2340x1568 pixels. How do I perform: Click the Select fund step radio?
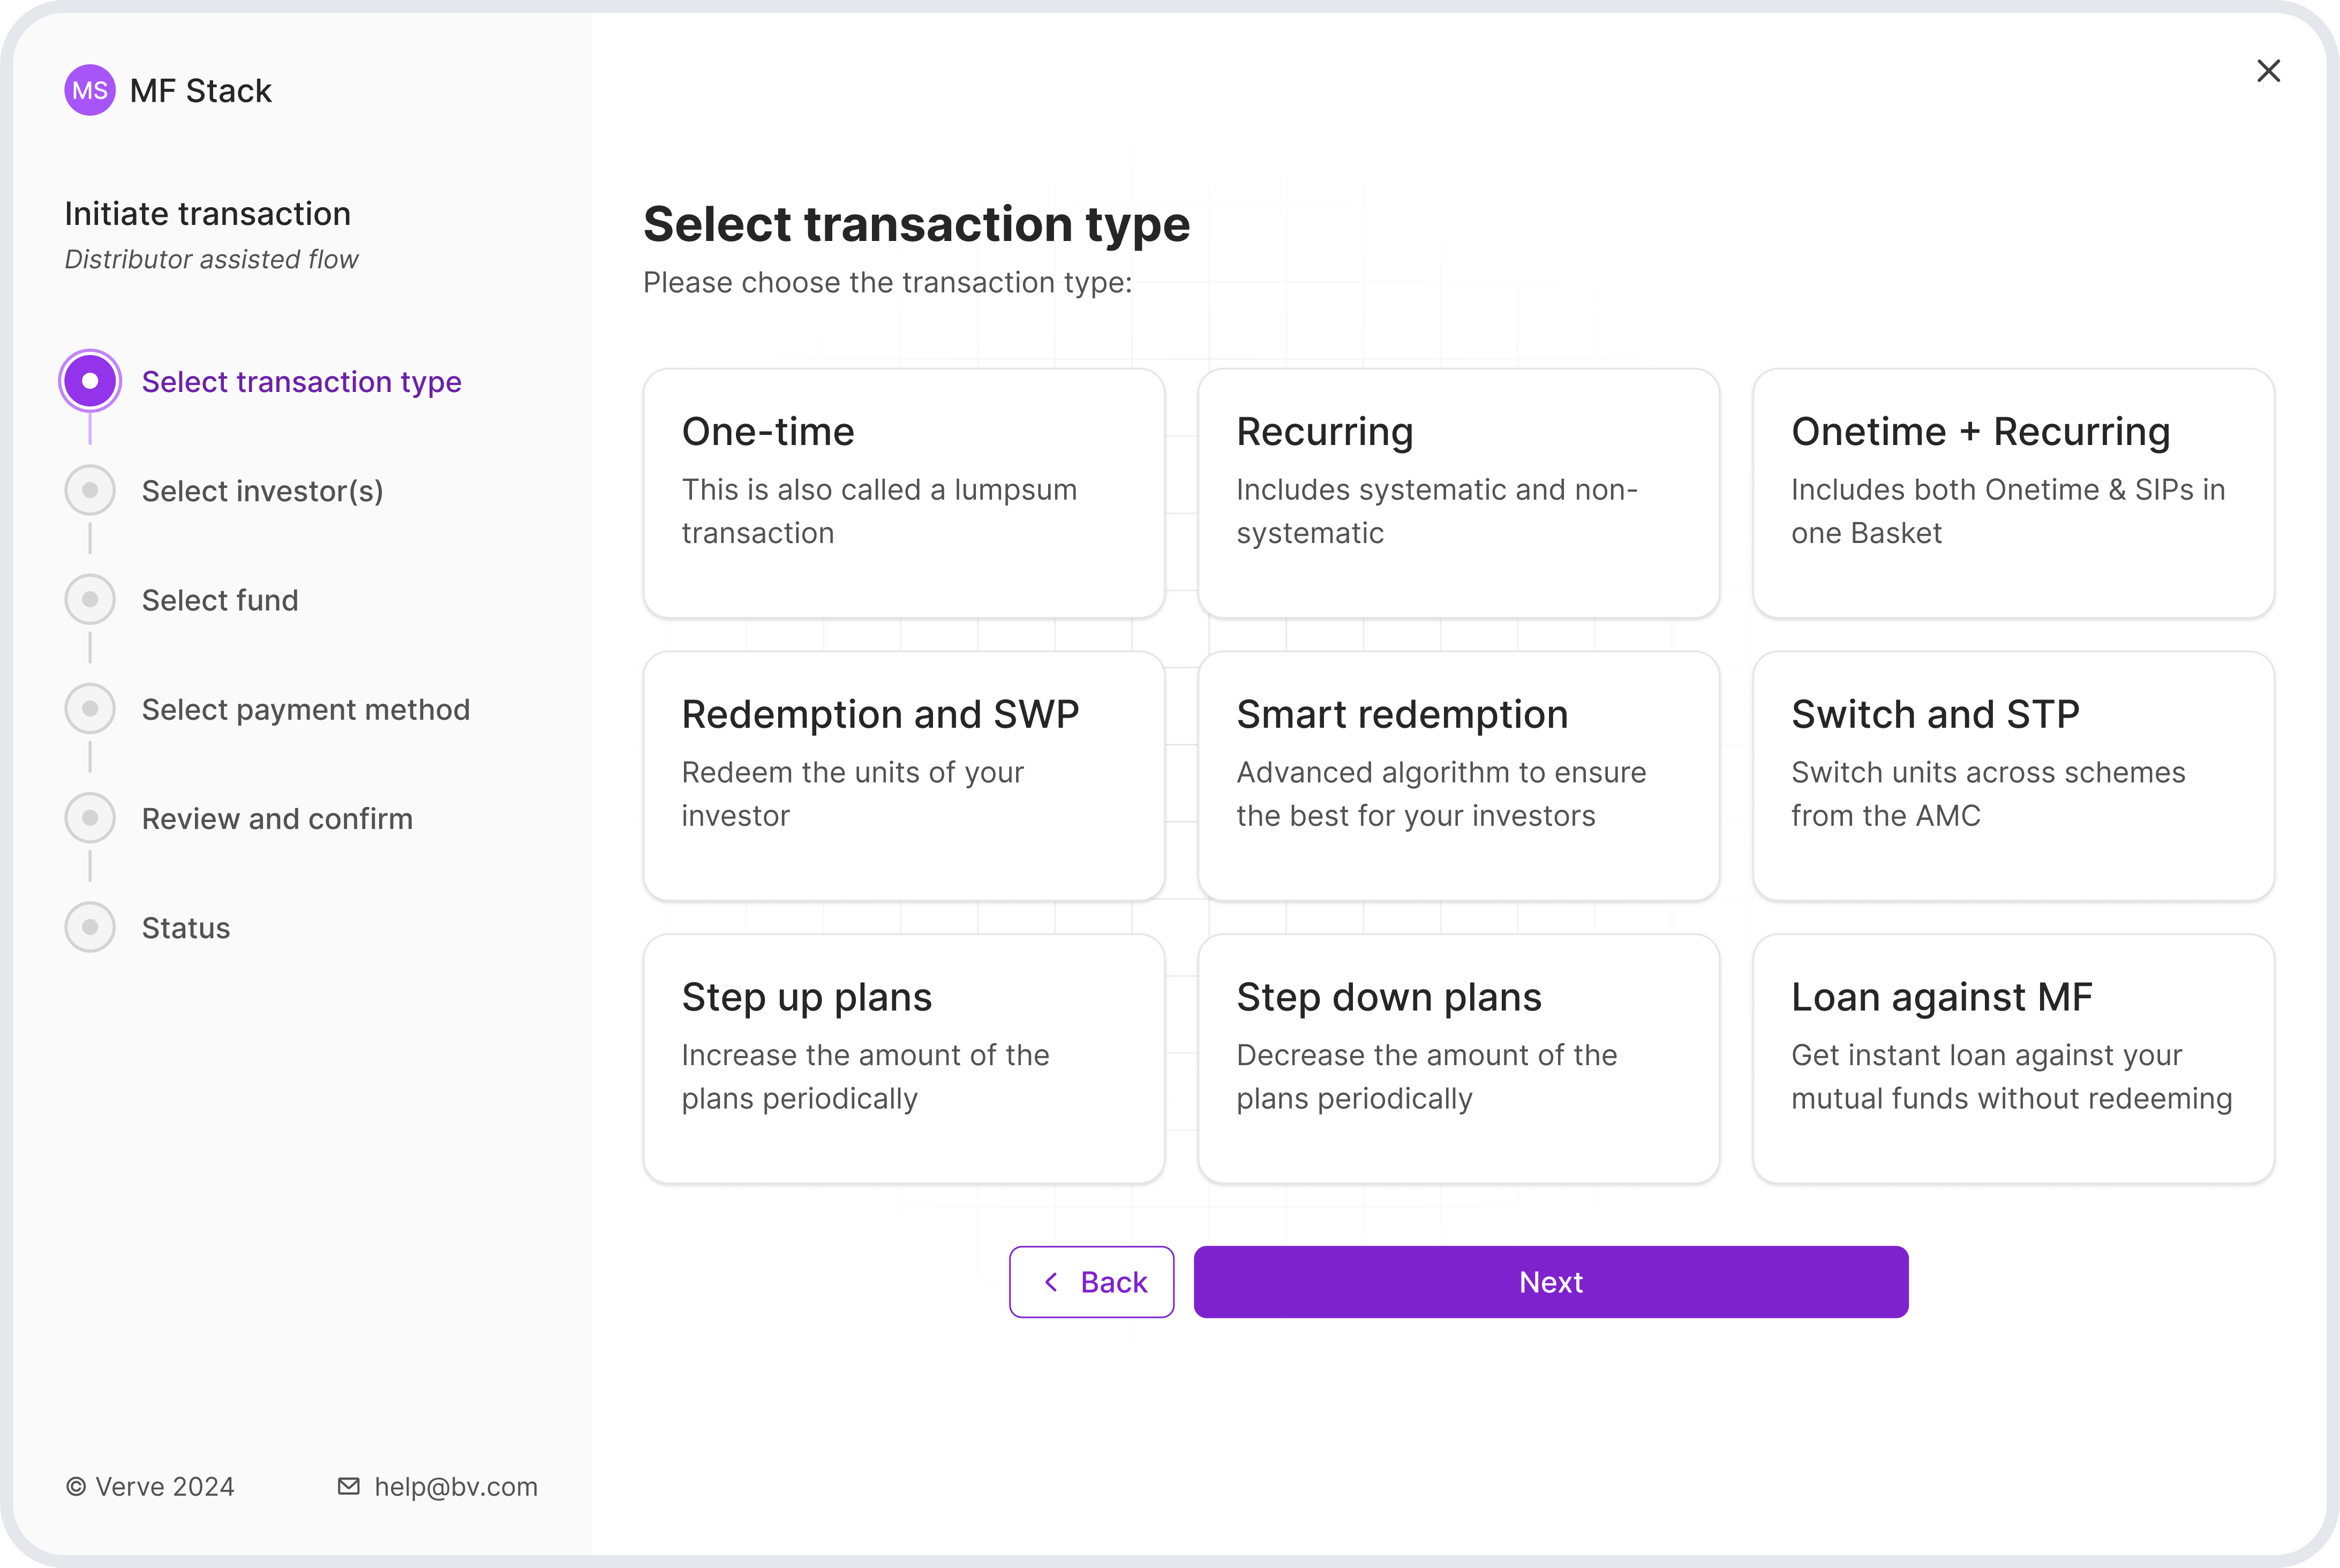tap(90, 599)
